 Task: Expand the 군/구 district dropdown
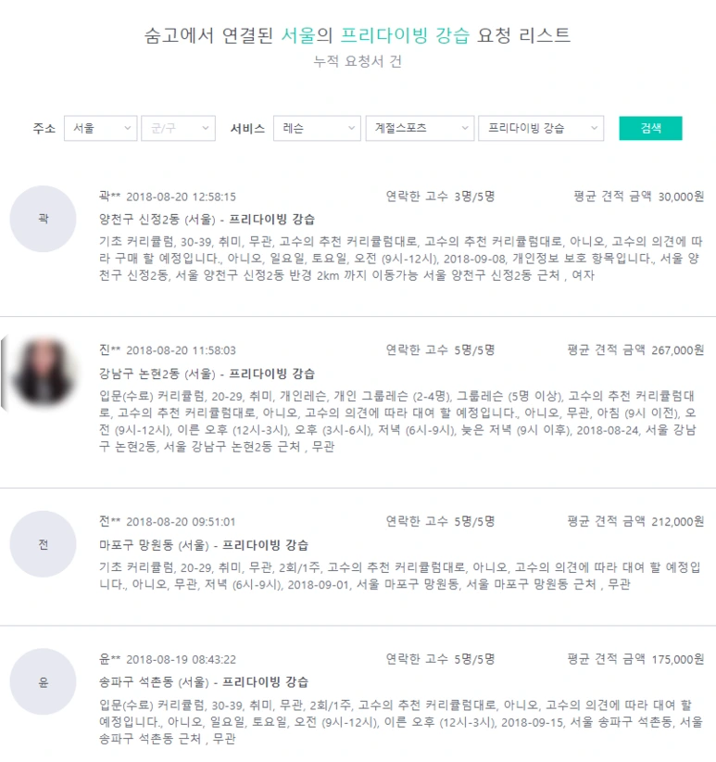[178, 128]
